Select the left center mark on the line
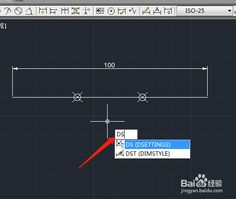 pyautogui.click(x=77, y=97)
